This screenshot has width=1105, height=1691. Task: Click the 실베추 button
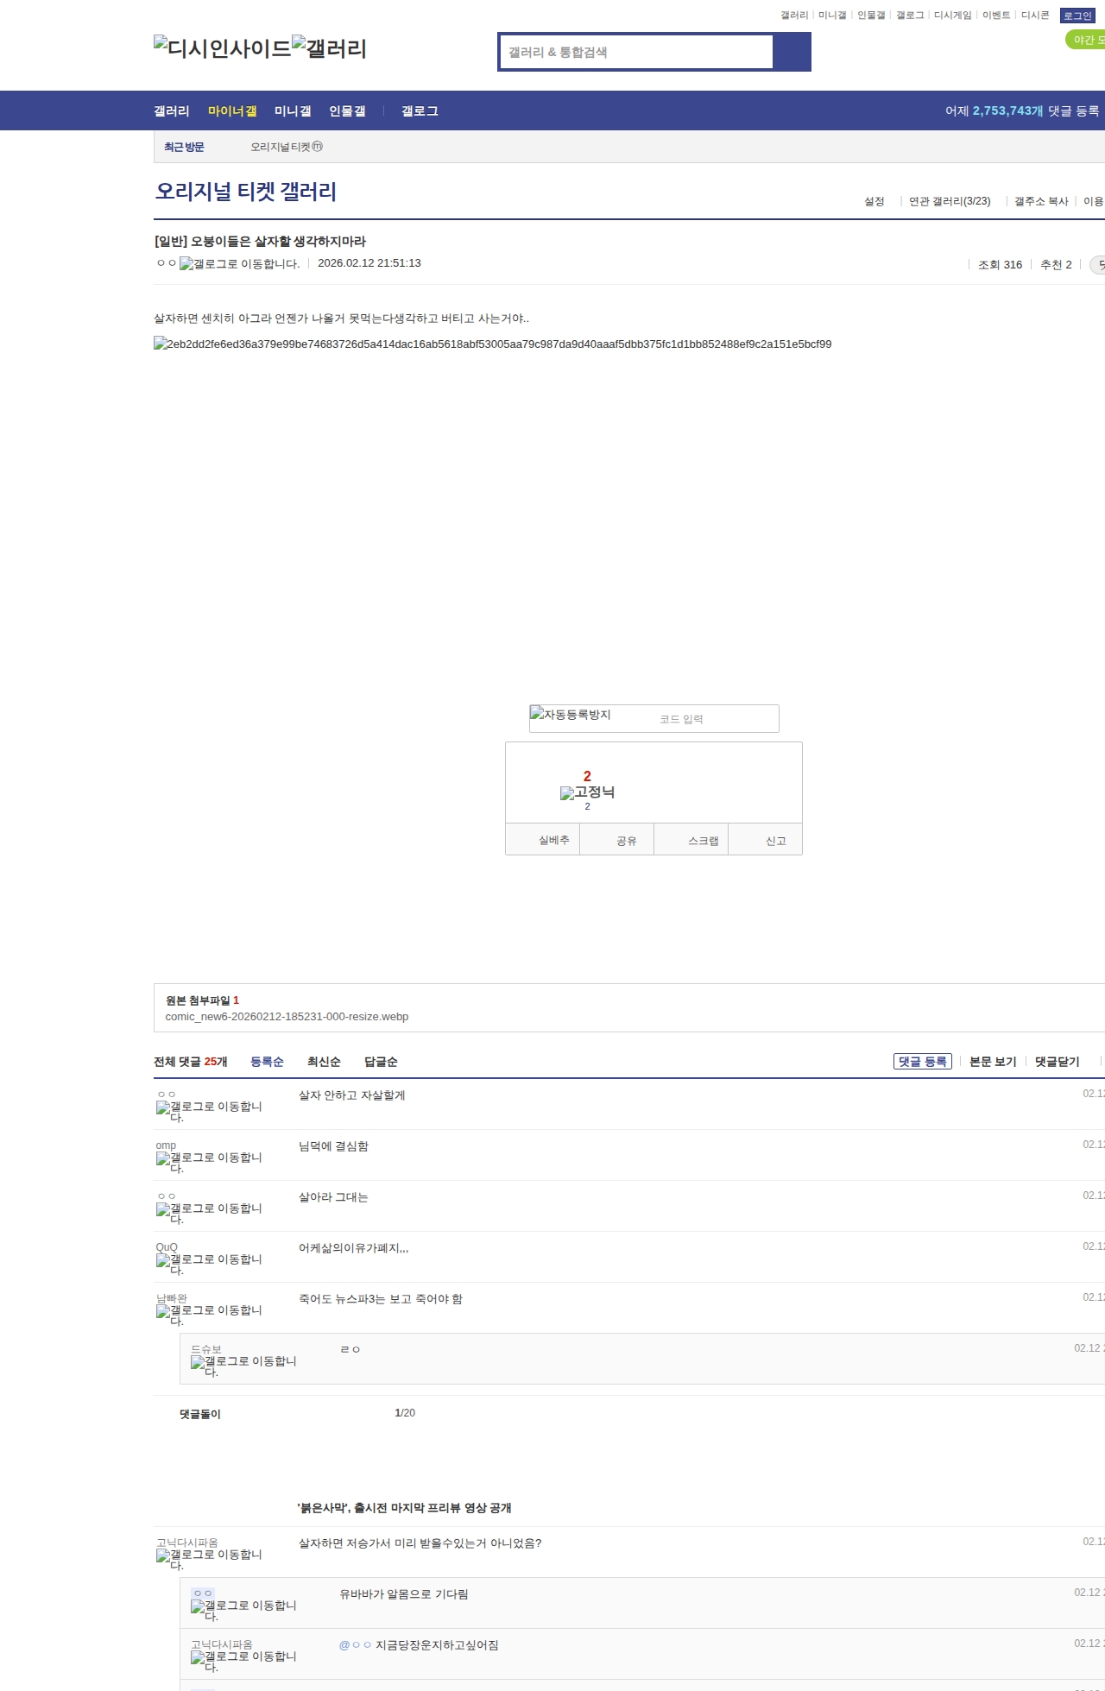(x=543, y=840)
